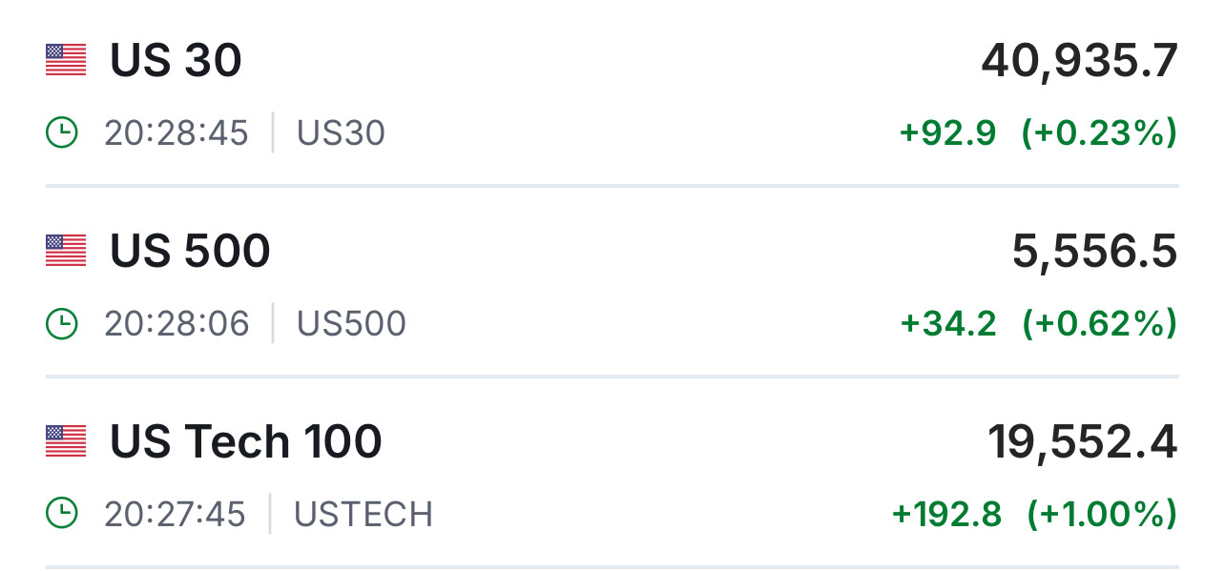The height and width of the screenshot is (571, 1225).
Task: Click the 19,552.4 price value
Action: (1082, 443)
